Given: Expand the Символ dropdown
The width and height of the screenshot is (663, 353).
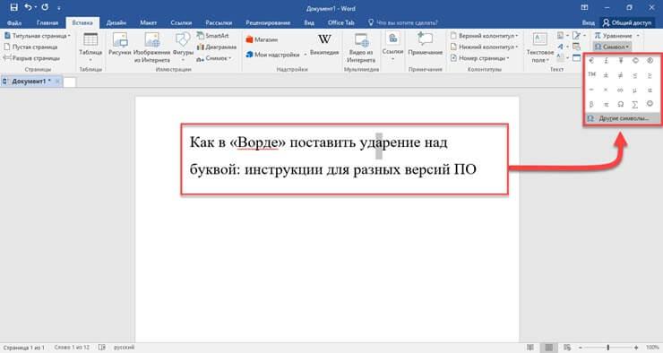Looking at the screenshot, I should (612, 47).
